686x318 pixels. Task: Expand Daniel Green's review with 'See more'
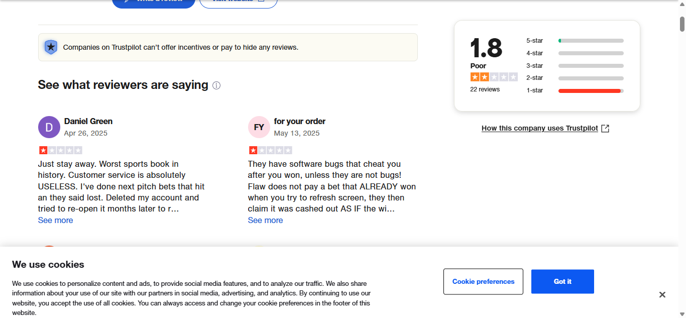coord(56,221)
